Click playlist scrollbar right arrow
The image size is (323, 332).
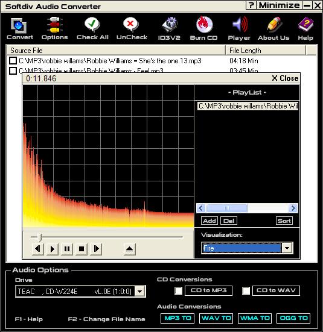click(293, 208)
